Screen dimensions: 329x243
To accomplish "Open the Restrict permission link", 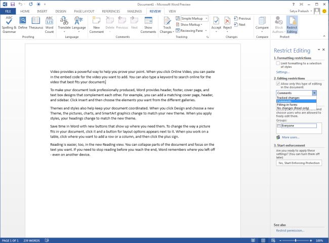I will [x=290, y=230].
